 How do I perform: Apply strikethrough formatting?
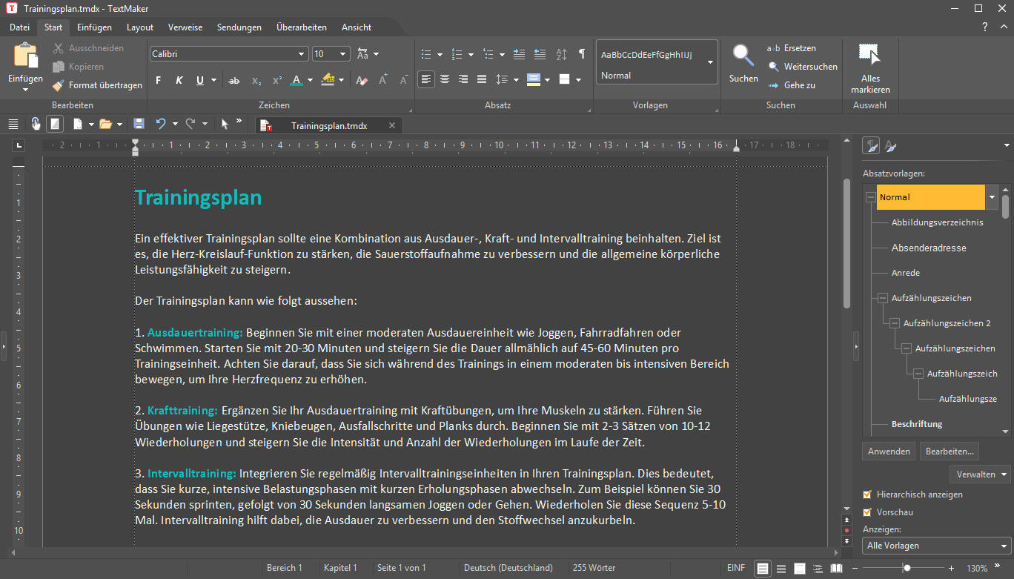point(234,80)
